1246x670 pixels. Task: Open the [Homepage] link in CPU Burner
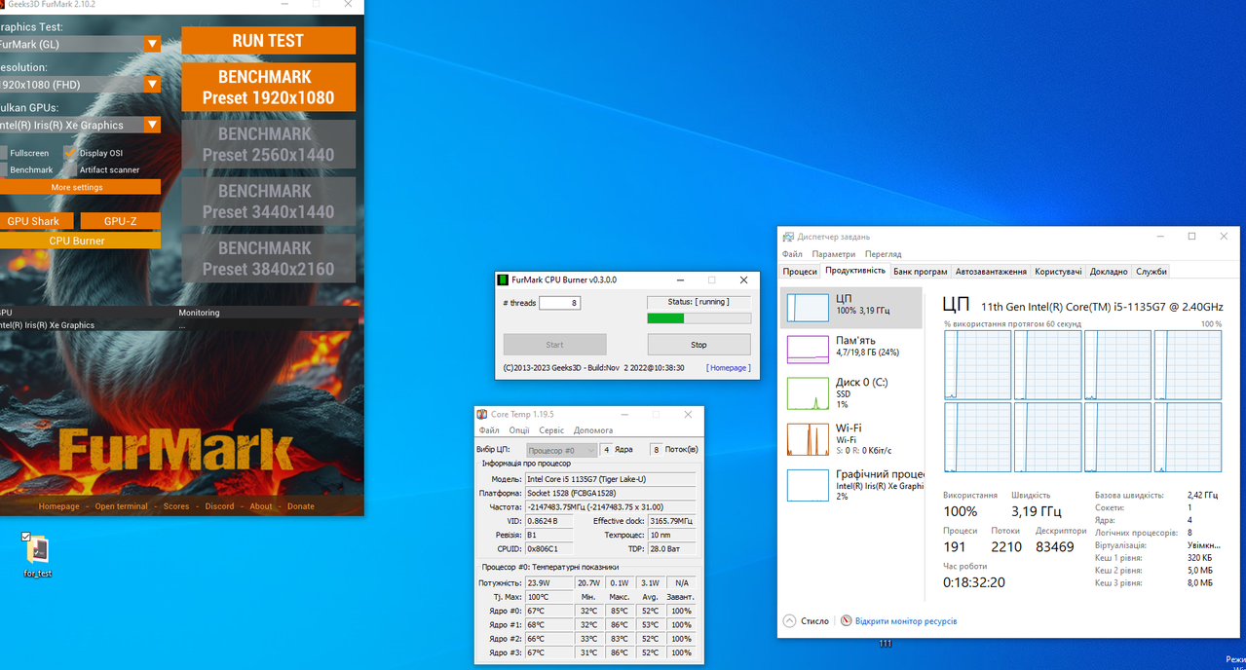(x=728, y=368)
